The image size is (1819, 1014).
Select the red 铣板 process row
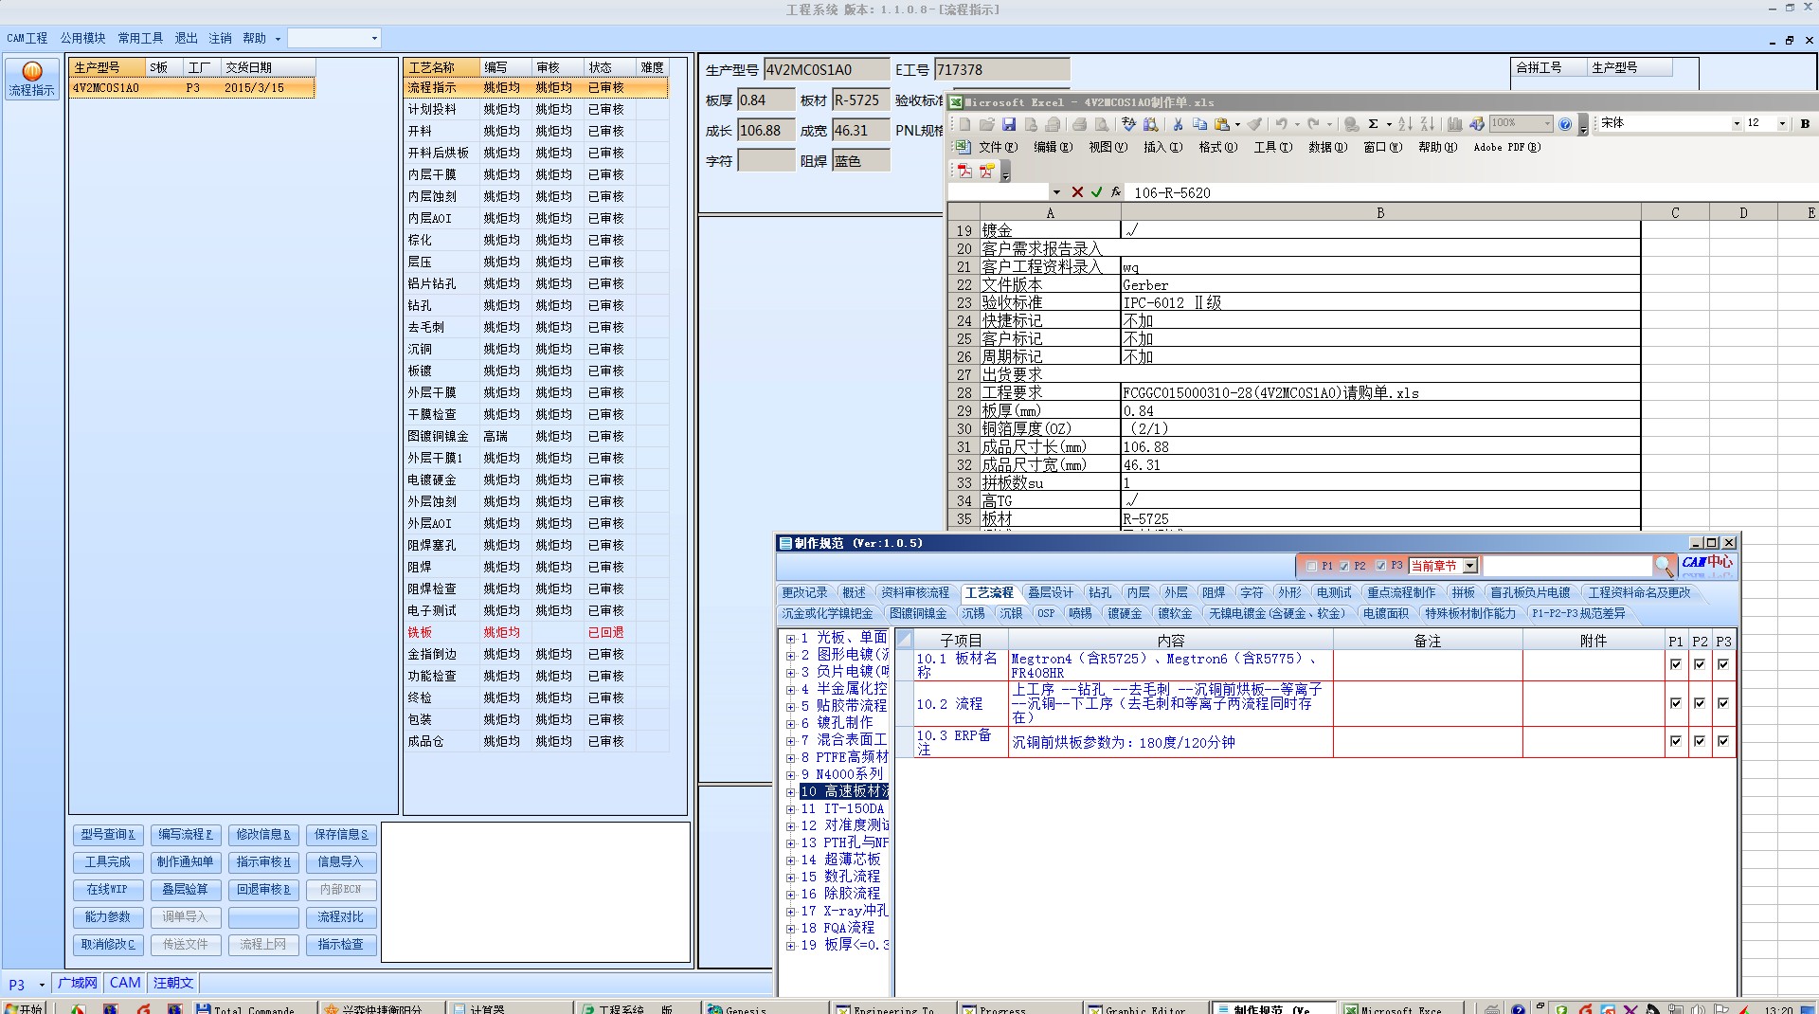coord(536,632)
